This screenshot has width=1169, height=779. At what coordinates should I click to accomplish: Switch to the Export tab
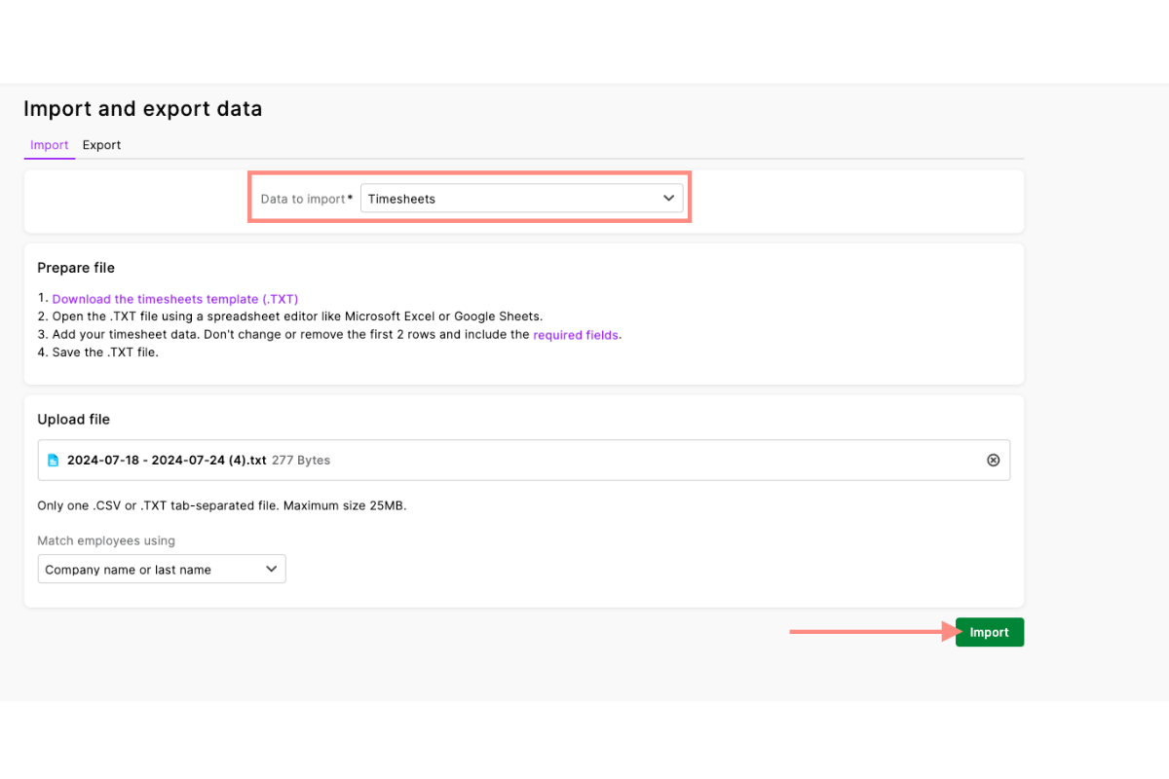101,144
